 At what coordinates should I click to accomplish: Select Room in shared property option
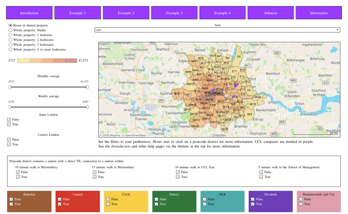(x=10, y=25)
